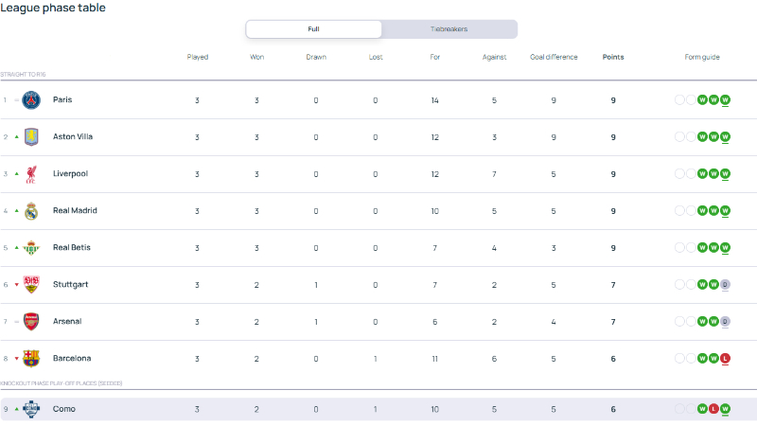Switch to the Tiebreakers tab
This screenshot has width=757, height=426.
click(x=449, y=29)
